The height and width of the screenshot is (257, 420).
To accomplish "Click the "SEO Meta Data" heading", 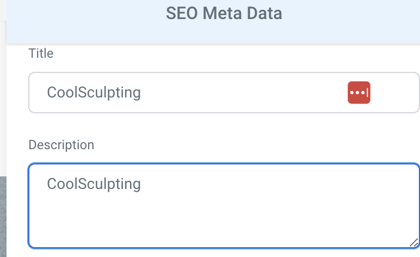I will click(x=224, y=13).
